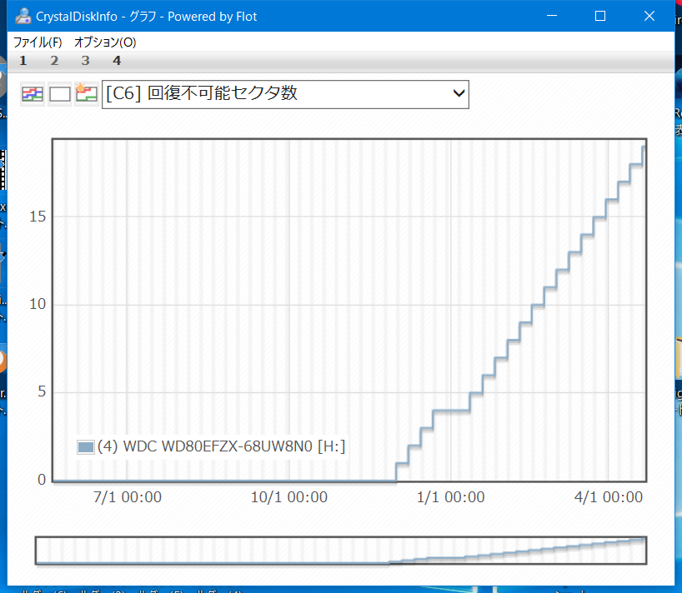682x593 pixels.
Task: Expand the [C6] 回復不可能セクタ数 attribute dropdown
Action: click(285, 94)
